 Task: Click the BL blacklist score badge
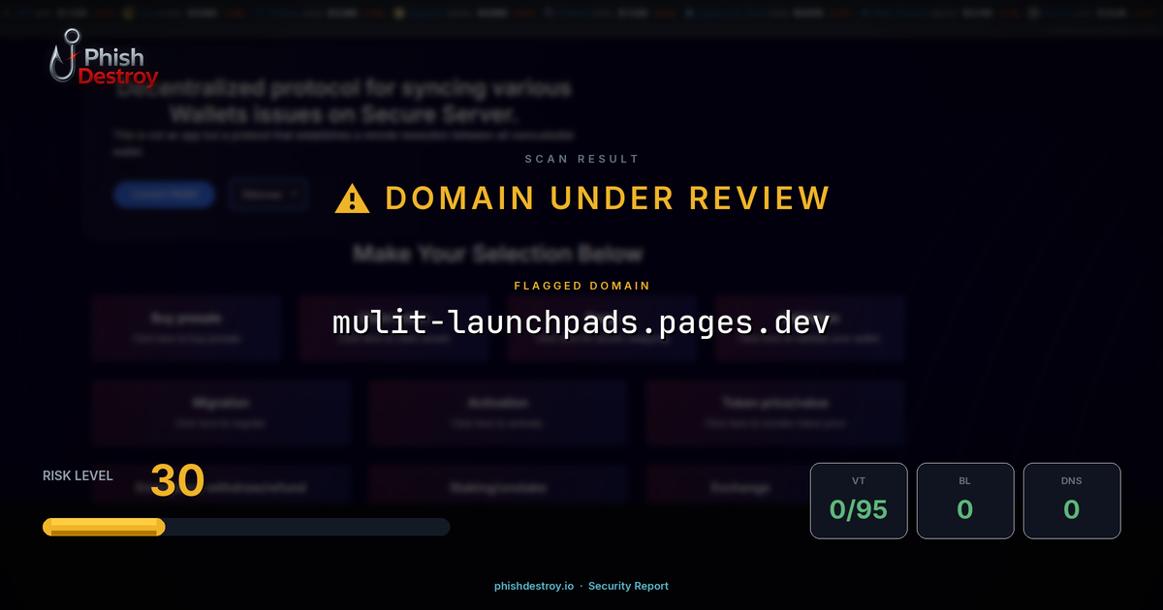tap(965, 501)
